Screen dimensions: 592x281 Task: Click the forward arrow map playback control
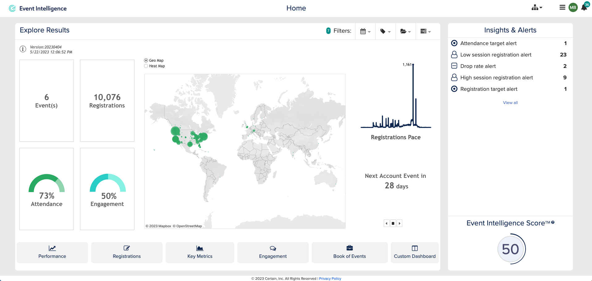coord(400,223)
